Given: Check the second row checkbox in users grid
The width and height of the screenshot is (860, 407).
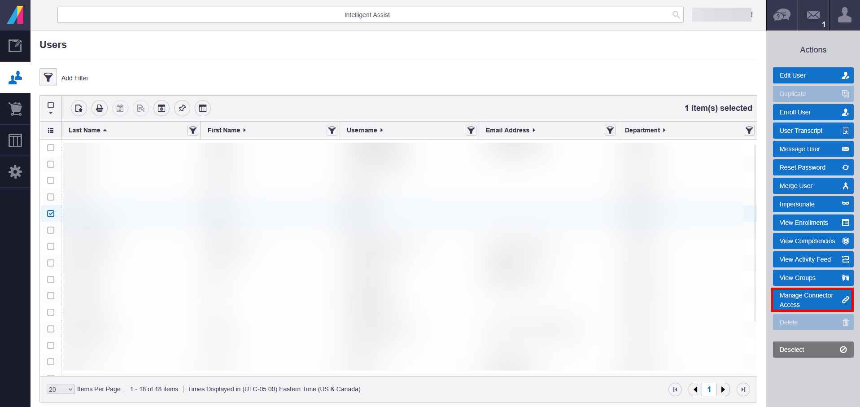Looking at the screenshot, I should click(x=51, y=164).
